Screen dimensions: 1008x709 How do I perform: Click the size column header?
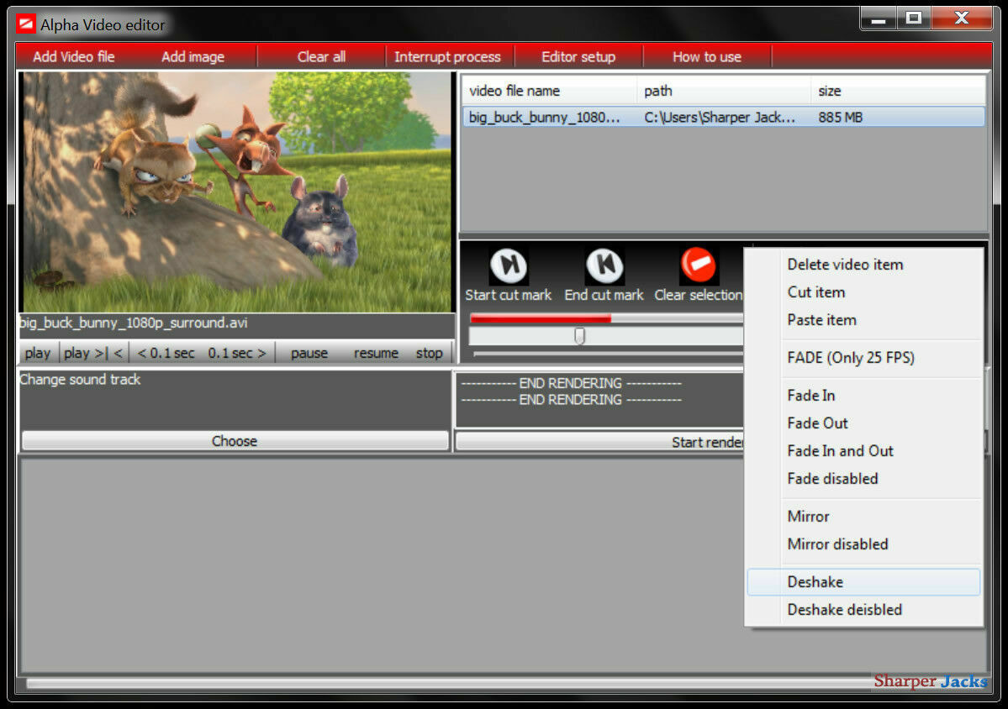(898, 91)
